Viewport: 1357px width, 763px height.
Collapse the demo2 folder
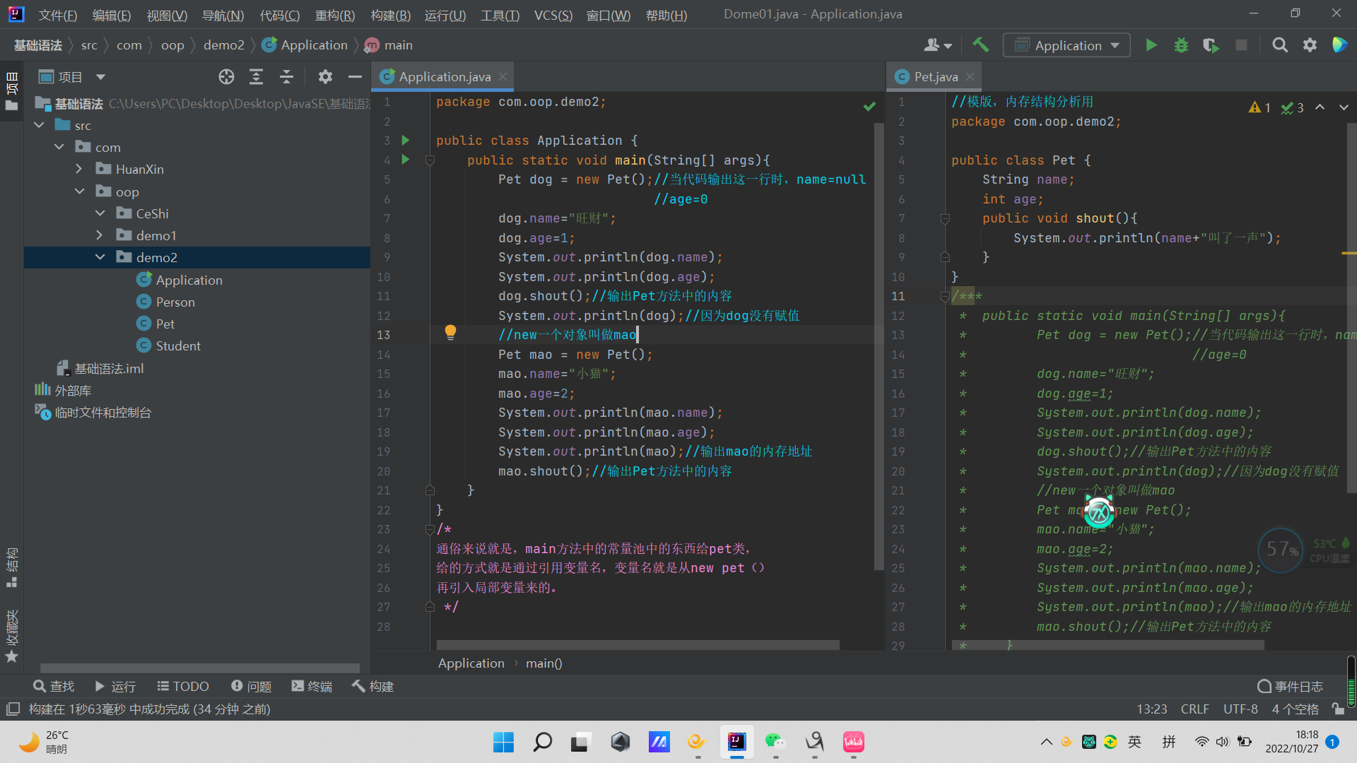(x=100, y=257)
